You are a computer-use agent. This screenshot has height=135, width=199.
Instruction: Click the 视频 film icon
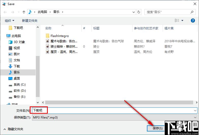(x=10, y=48)
